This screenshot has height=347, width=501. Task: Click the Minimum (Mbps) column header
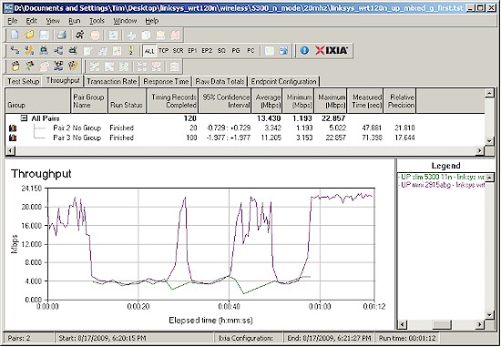coord(299,101)
